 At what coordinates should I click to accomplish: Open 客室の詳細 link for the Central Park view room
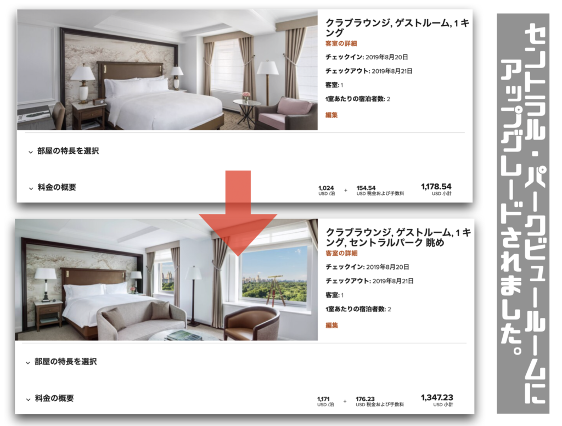(341, 253)
